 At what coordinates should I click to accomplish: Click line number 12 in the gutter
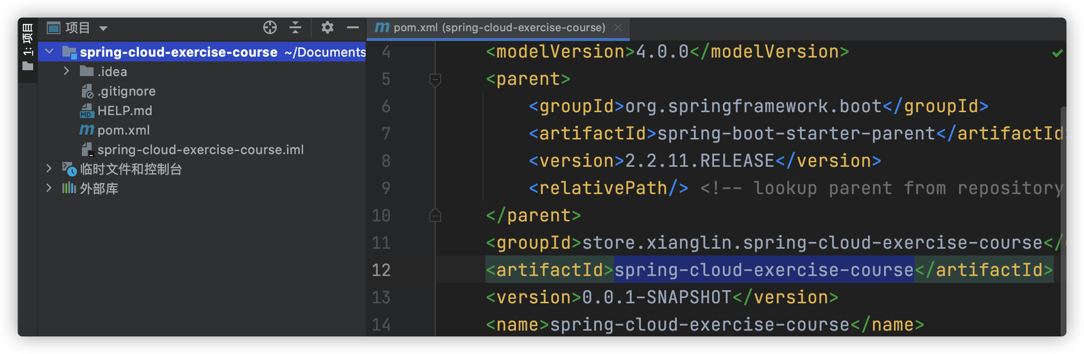tap(381, 270)
